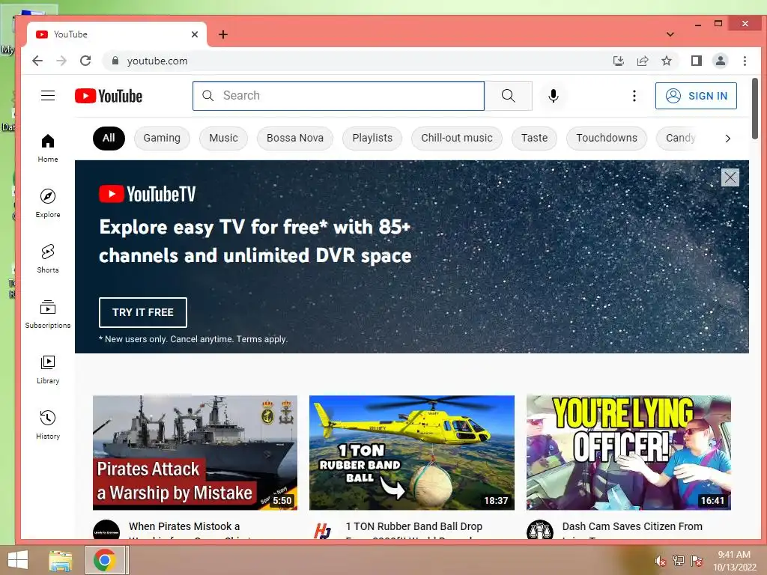Open YouTube settings three-dot menu

(634, 96)
